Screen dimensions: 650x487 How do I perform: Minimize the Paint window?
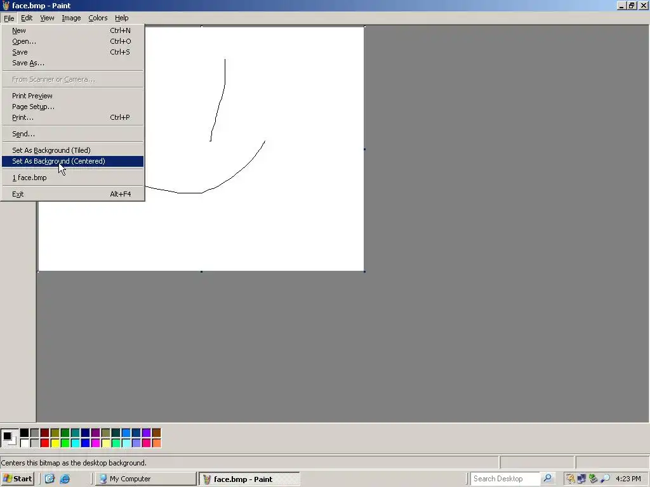621,5
